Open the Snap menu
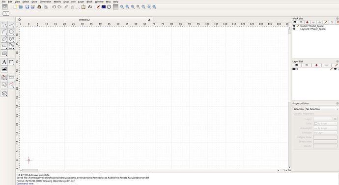The image size is (339, 185). [x=66, y=2]
